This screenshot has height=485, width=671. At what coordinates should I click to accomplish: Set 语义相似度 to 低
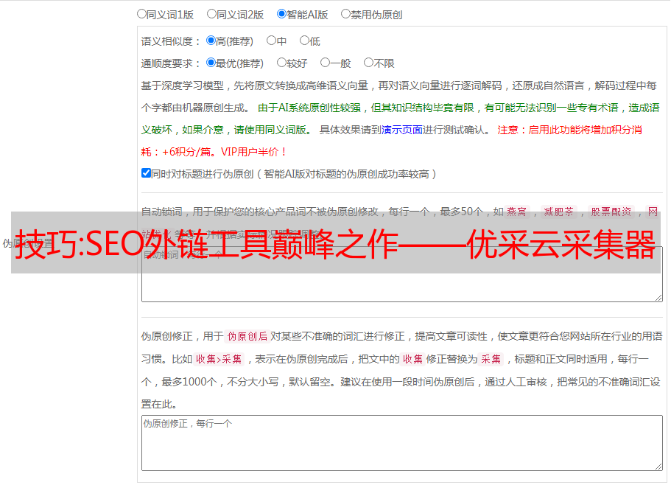pyautogui.click(x=304, y=41)
